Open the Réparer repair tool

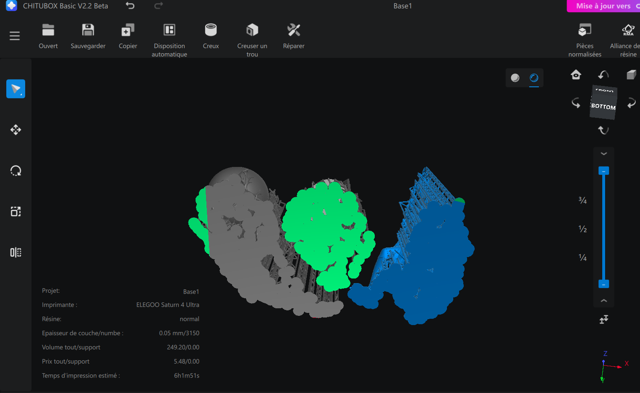294,30
